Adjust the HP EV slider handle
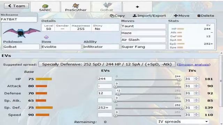 tap(179, 80)
